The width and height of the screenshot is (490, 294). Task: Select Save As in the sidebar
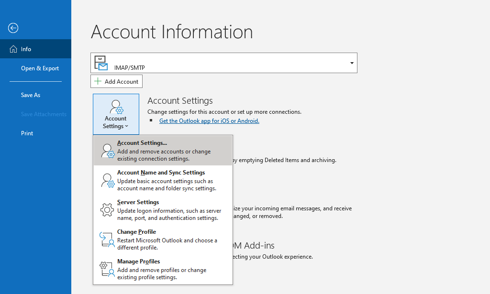[x=30, y=95]
